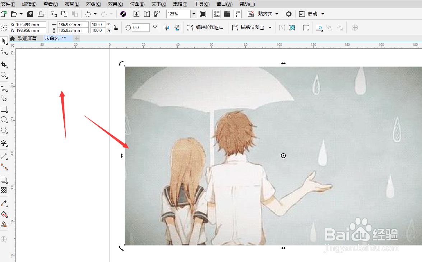Open the 位图(B) menu
422x262 pixels.
[137, 4]
